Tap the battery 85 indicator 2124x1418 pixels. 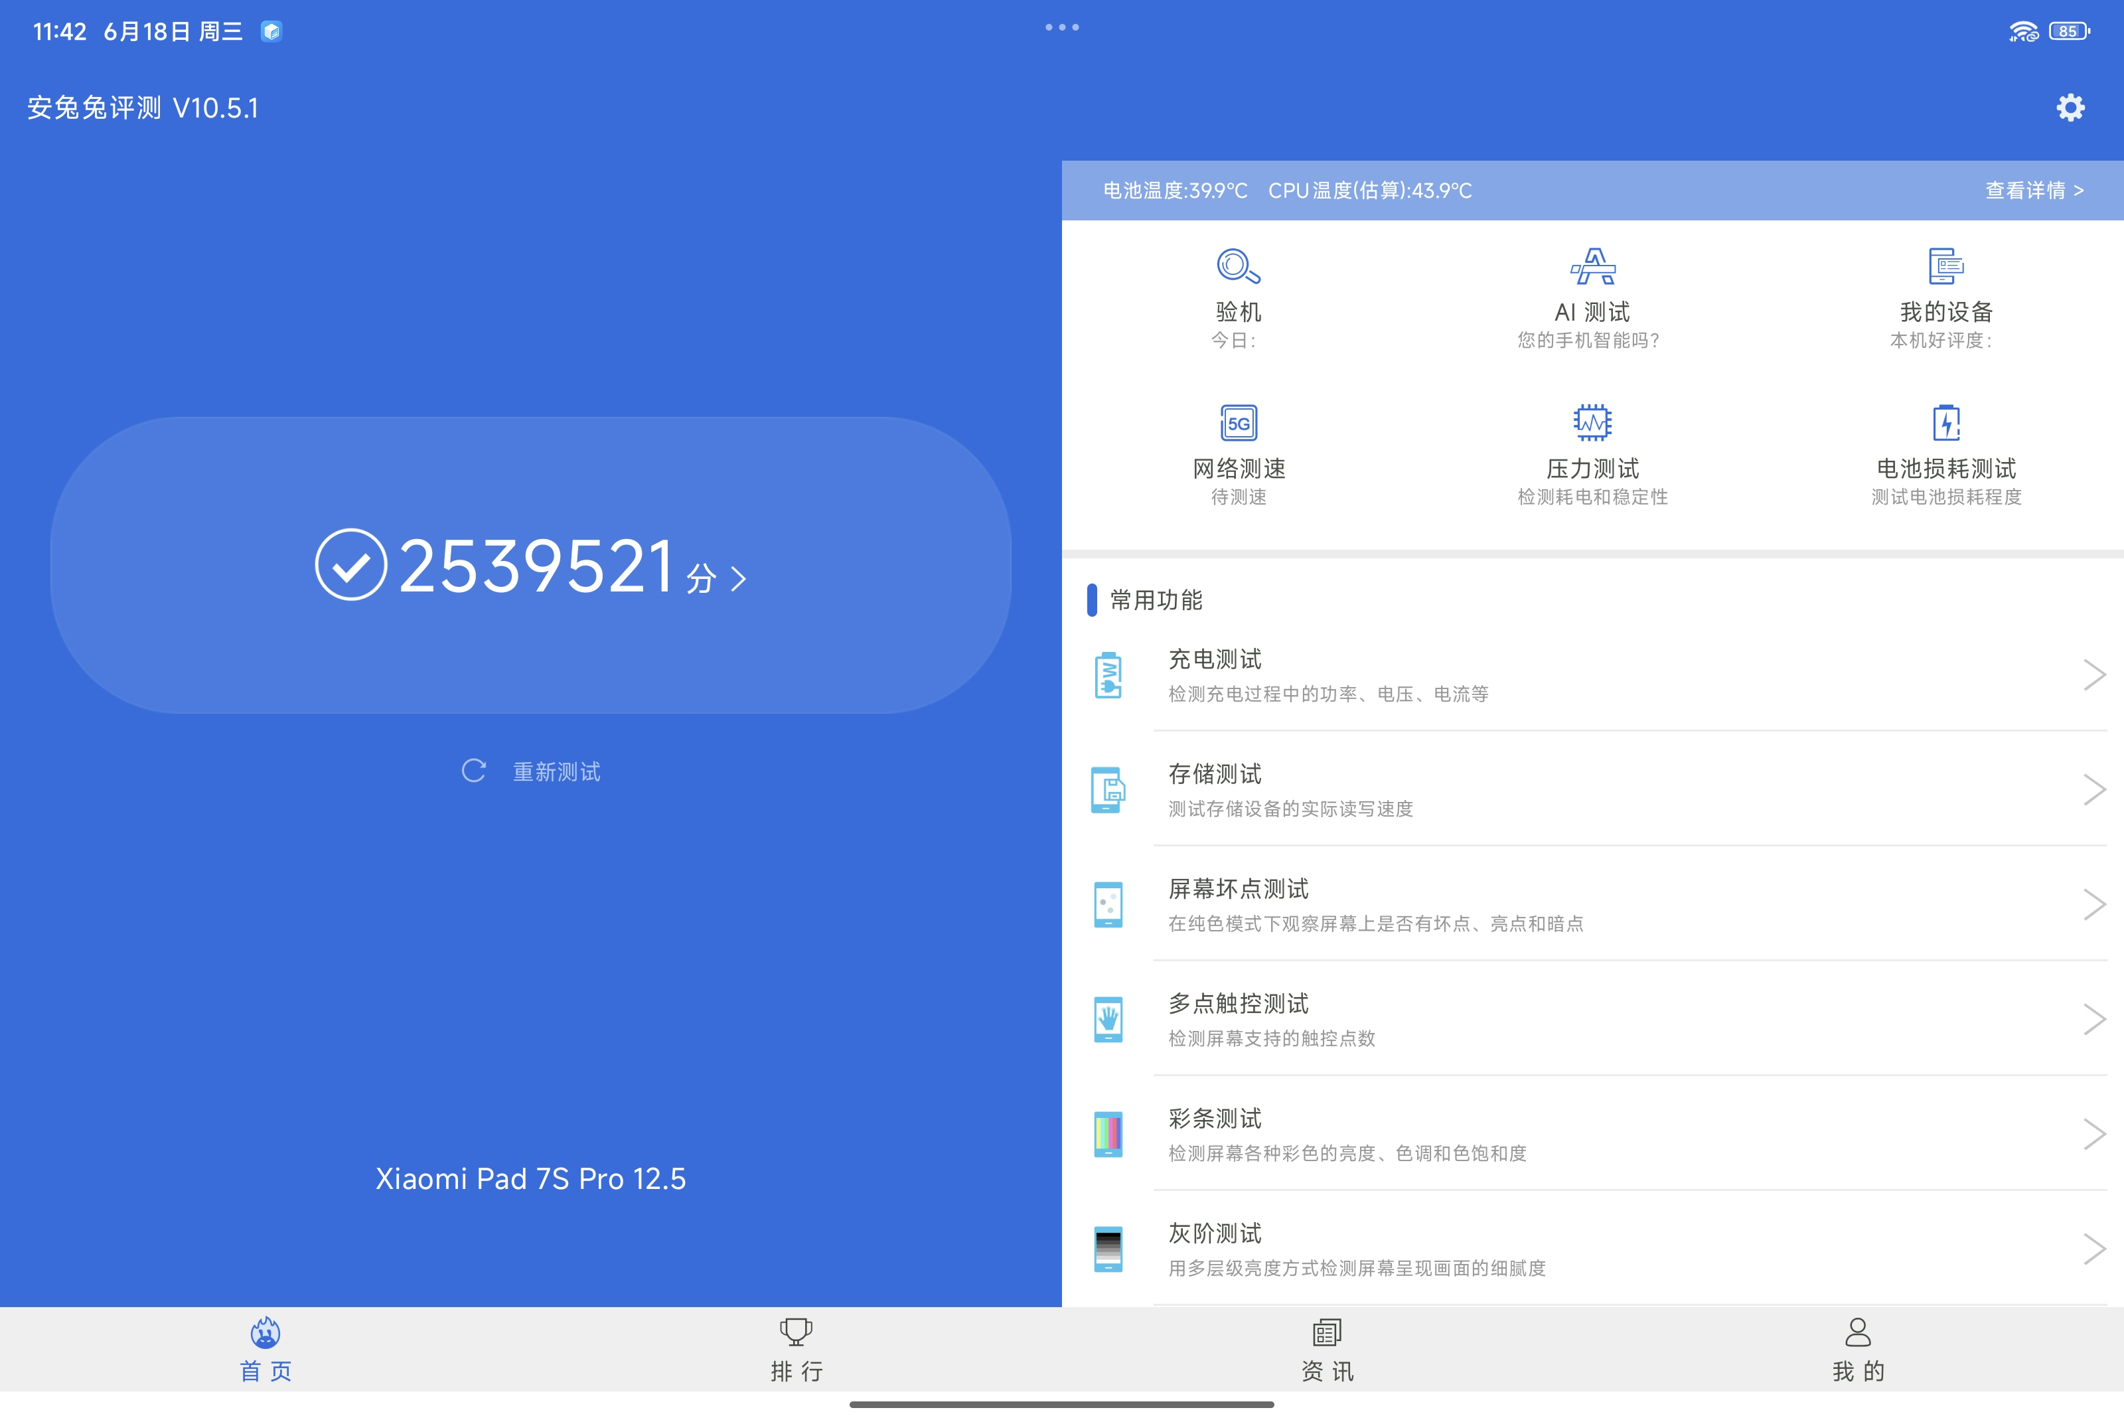(x=2069, y=32)
